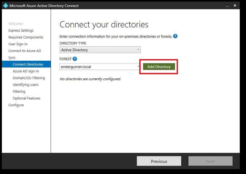This screenshot has width=246, height=174.
Task: Click the help icon next to FOREST
Action: click(75, 59)
